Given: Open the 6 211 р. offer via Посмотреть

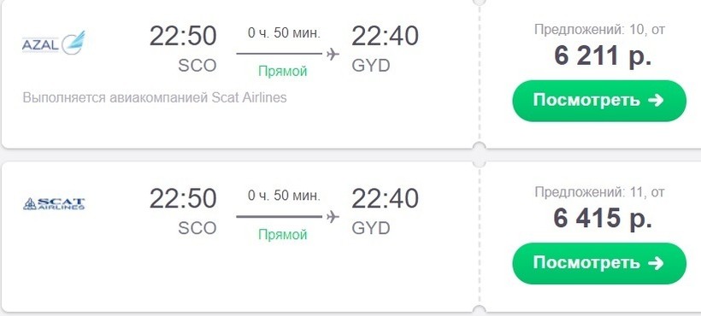Looking at the screenshot, I should (x=599, y=101).
